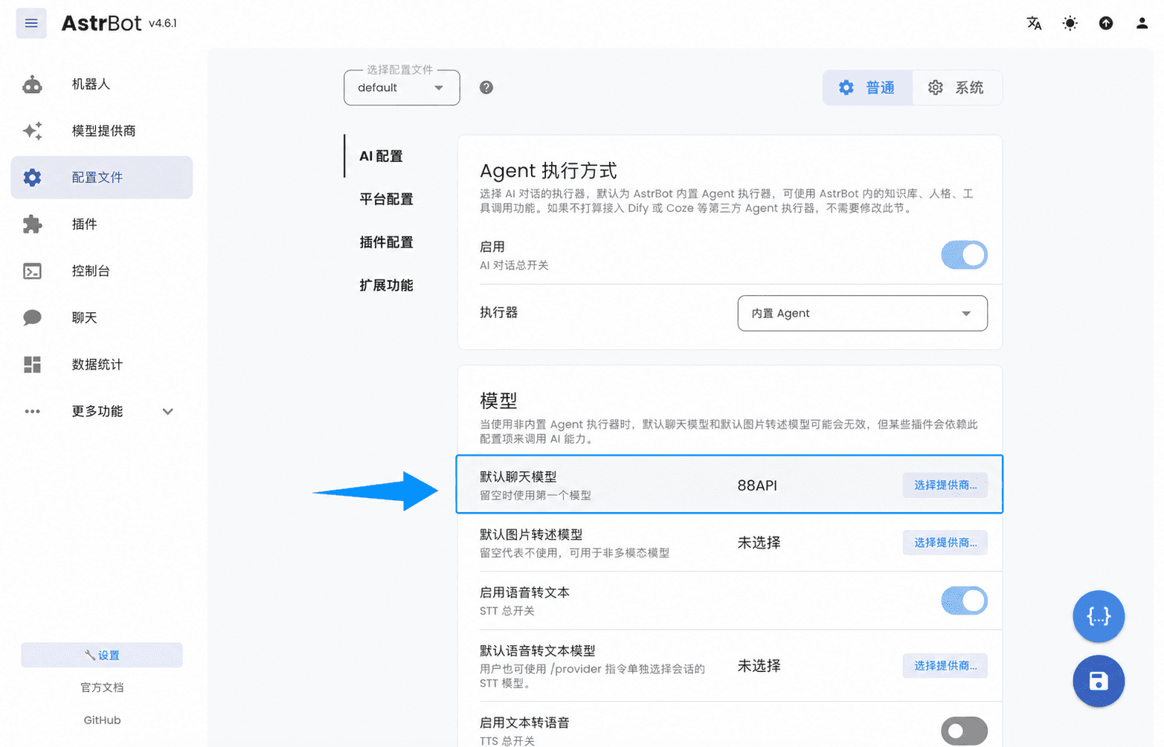Screen dimensions: 1164x747
Task: Select the AI 配置 section tab
Action: coord(381,156)
